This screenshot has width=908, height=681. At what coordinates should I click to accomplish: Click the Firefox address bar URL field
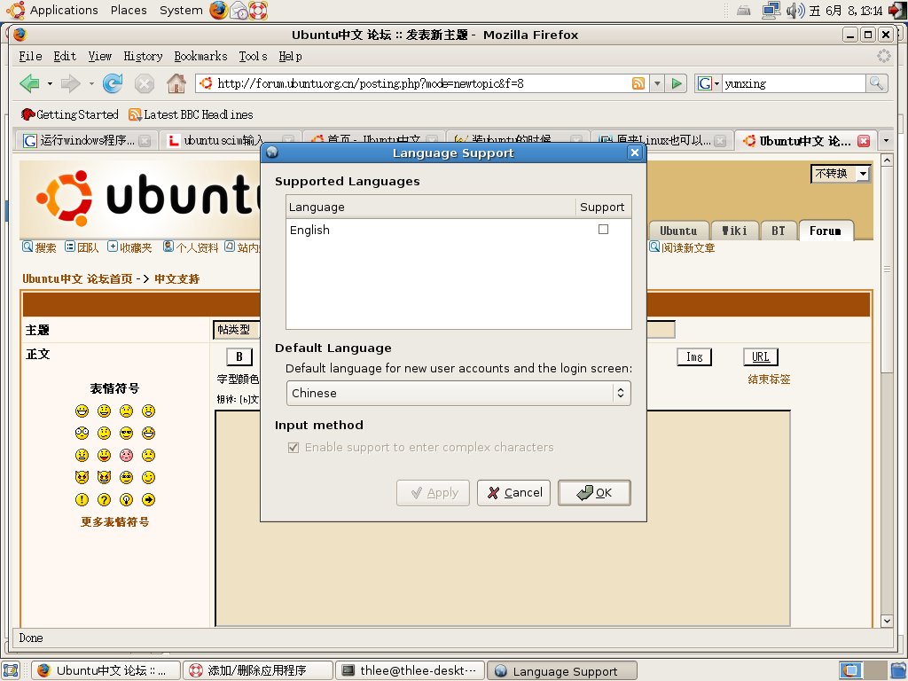tap(423, 83)
